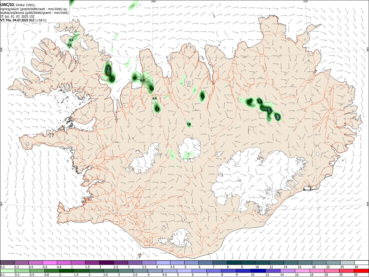The height and width of the screenshot is (277, 369).
Task: Click the 3.8 precipitation value over the fjord
Action: coord(108,70)
